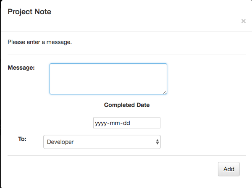Click the Add button

[229, 169]
